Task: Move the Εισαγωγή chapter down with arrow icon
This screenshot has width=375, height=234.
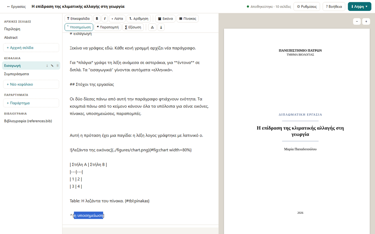Action: click(47, 66)
